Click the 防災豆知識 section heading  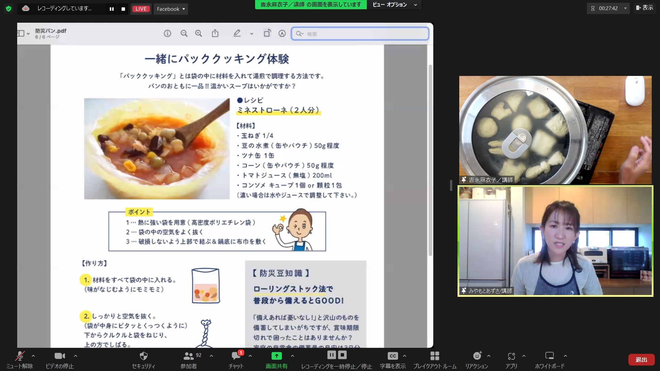coord(281,273)
